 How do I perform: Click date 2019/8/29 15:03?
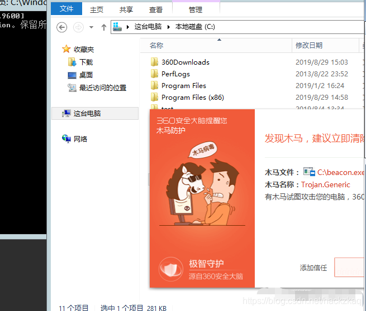[x=322, y=62]
